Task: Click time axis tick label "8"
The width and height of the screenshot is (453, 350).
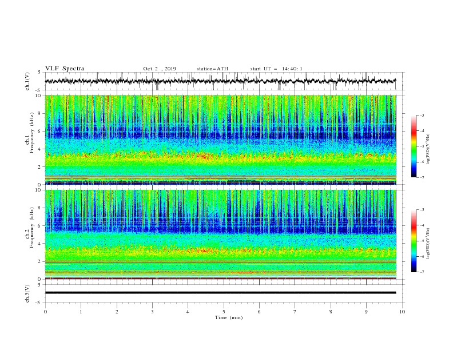Action: coord(331,312)
